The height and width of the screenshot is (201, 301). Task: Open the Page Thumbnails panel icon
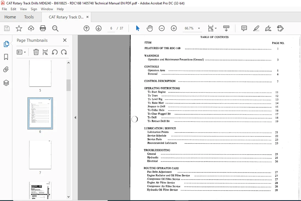pyautogui.click(x=6, y=44)
